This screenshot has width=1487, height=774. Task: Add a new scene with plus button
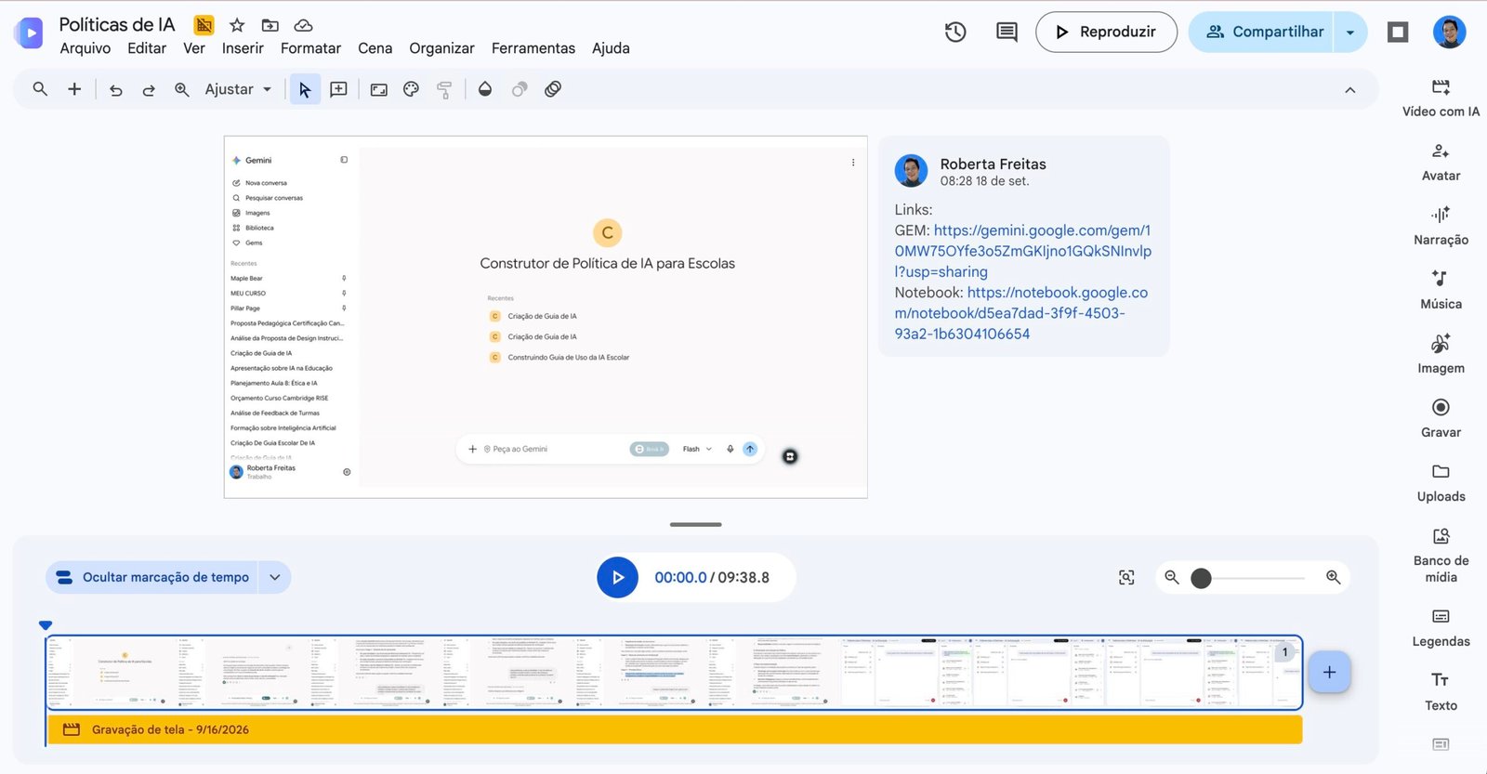point(1329,672)
